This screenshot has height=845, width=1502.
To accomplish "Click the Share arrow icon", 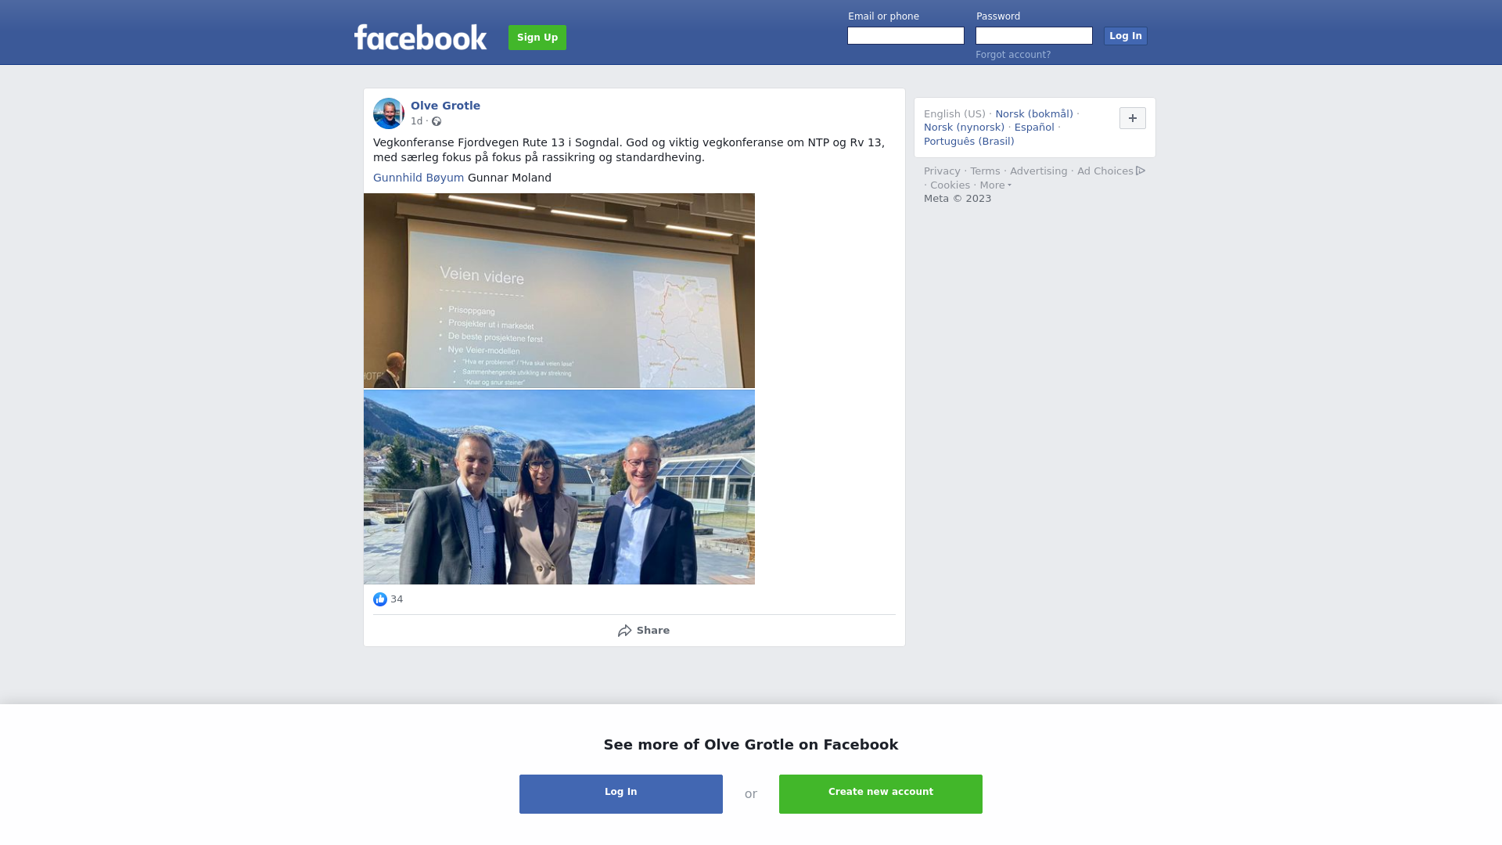I will [624, 631].
